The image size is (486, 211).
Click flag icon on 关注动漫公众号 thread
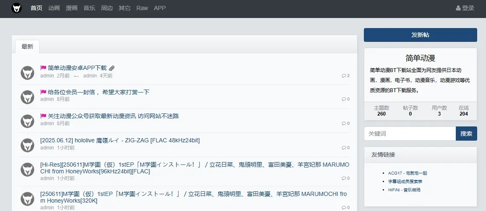tap(43, 116)
